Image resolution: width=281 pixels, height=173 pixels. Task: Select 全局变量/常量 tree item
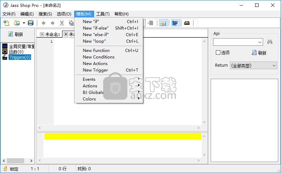[21, 46]
